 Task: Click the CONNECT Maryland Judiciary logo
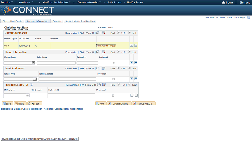28,11
